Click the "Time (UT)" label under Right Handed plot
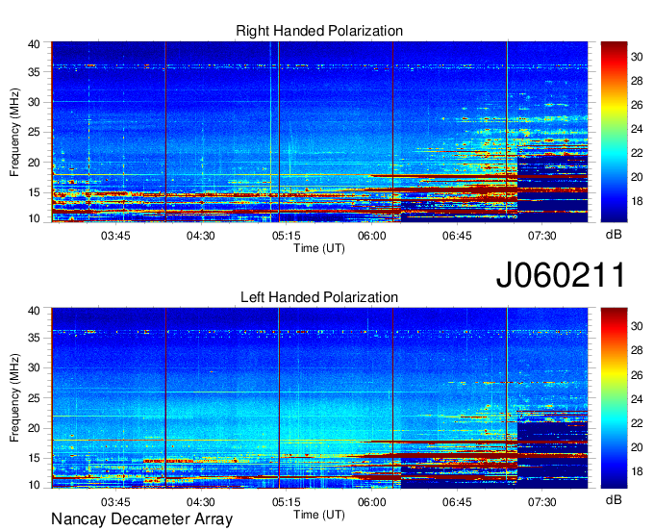Screen dimensions: 654x531 tap(319, 248)
